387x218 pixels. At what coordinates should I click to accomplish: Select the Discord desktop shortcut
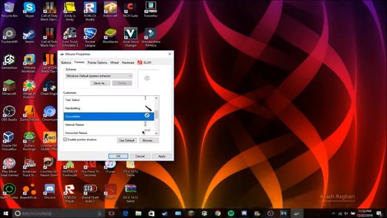coord(50,191)
